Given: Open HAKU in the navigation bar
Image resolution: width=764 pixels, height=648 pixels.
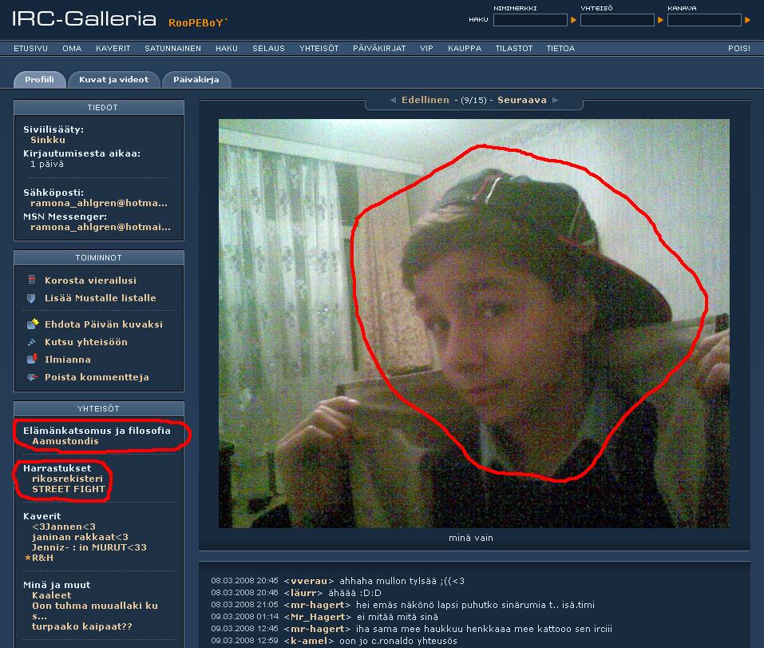Looking at the screenshot, I should (x=227, y=48).
